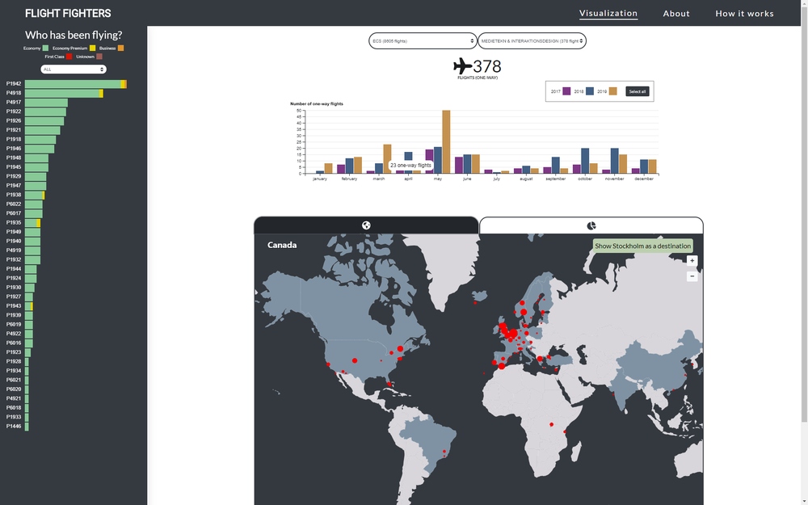Zoom out on the map with minus button
Viewport: 808px width, 505px height.
tap(692, 276)
